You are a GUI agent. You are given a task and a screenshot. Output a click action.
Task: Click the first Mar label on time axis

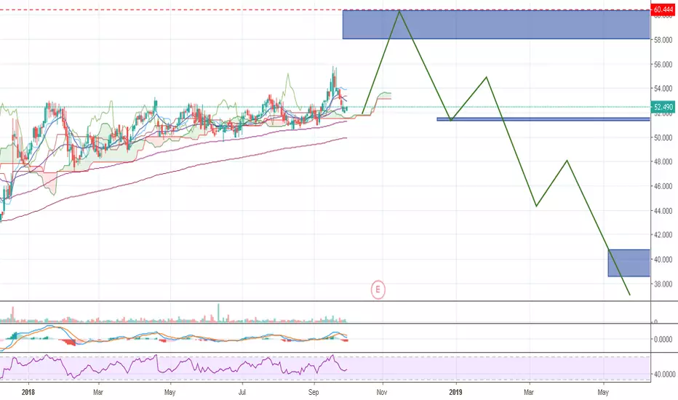click(97, 392)
